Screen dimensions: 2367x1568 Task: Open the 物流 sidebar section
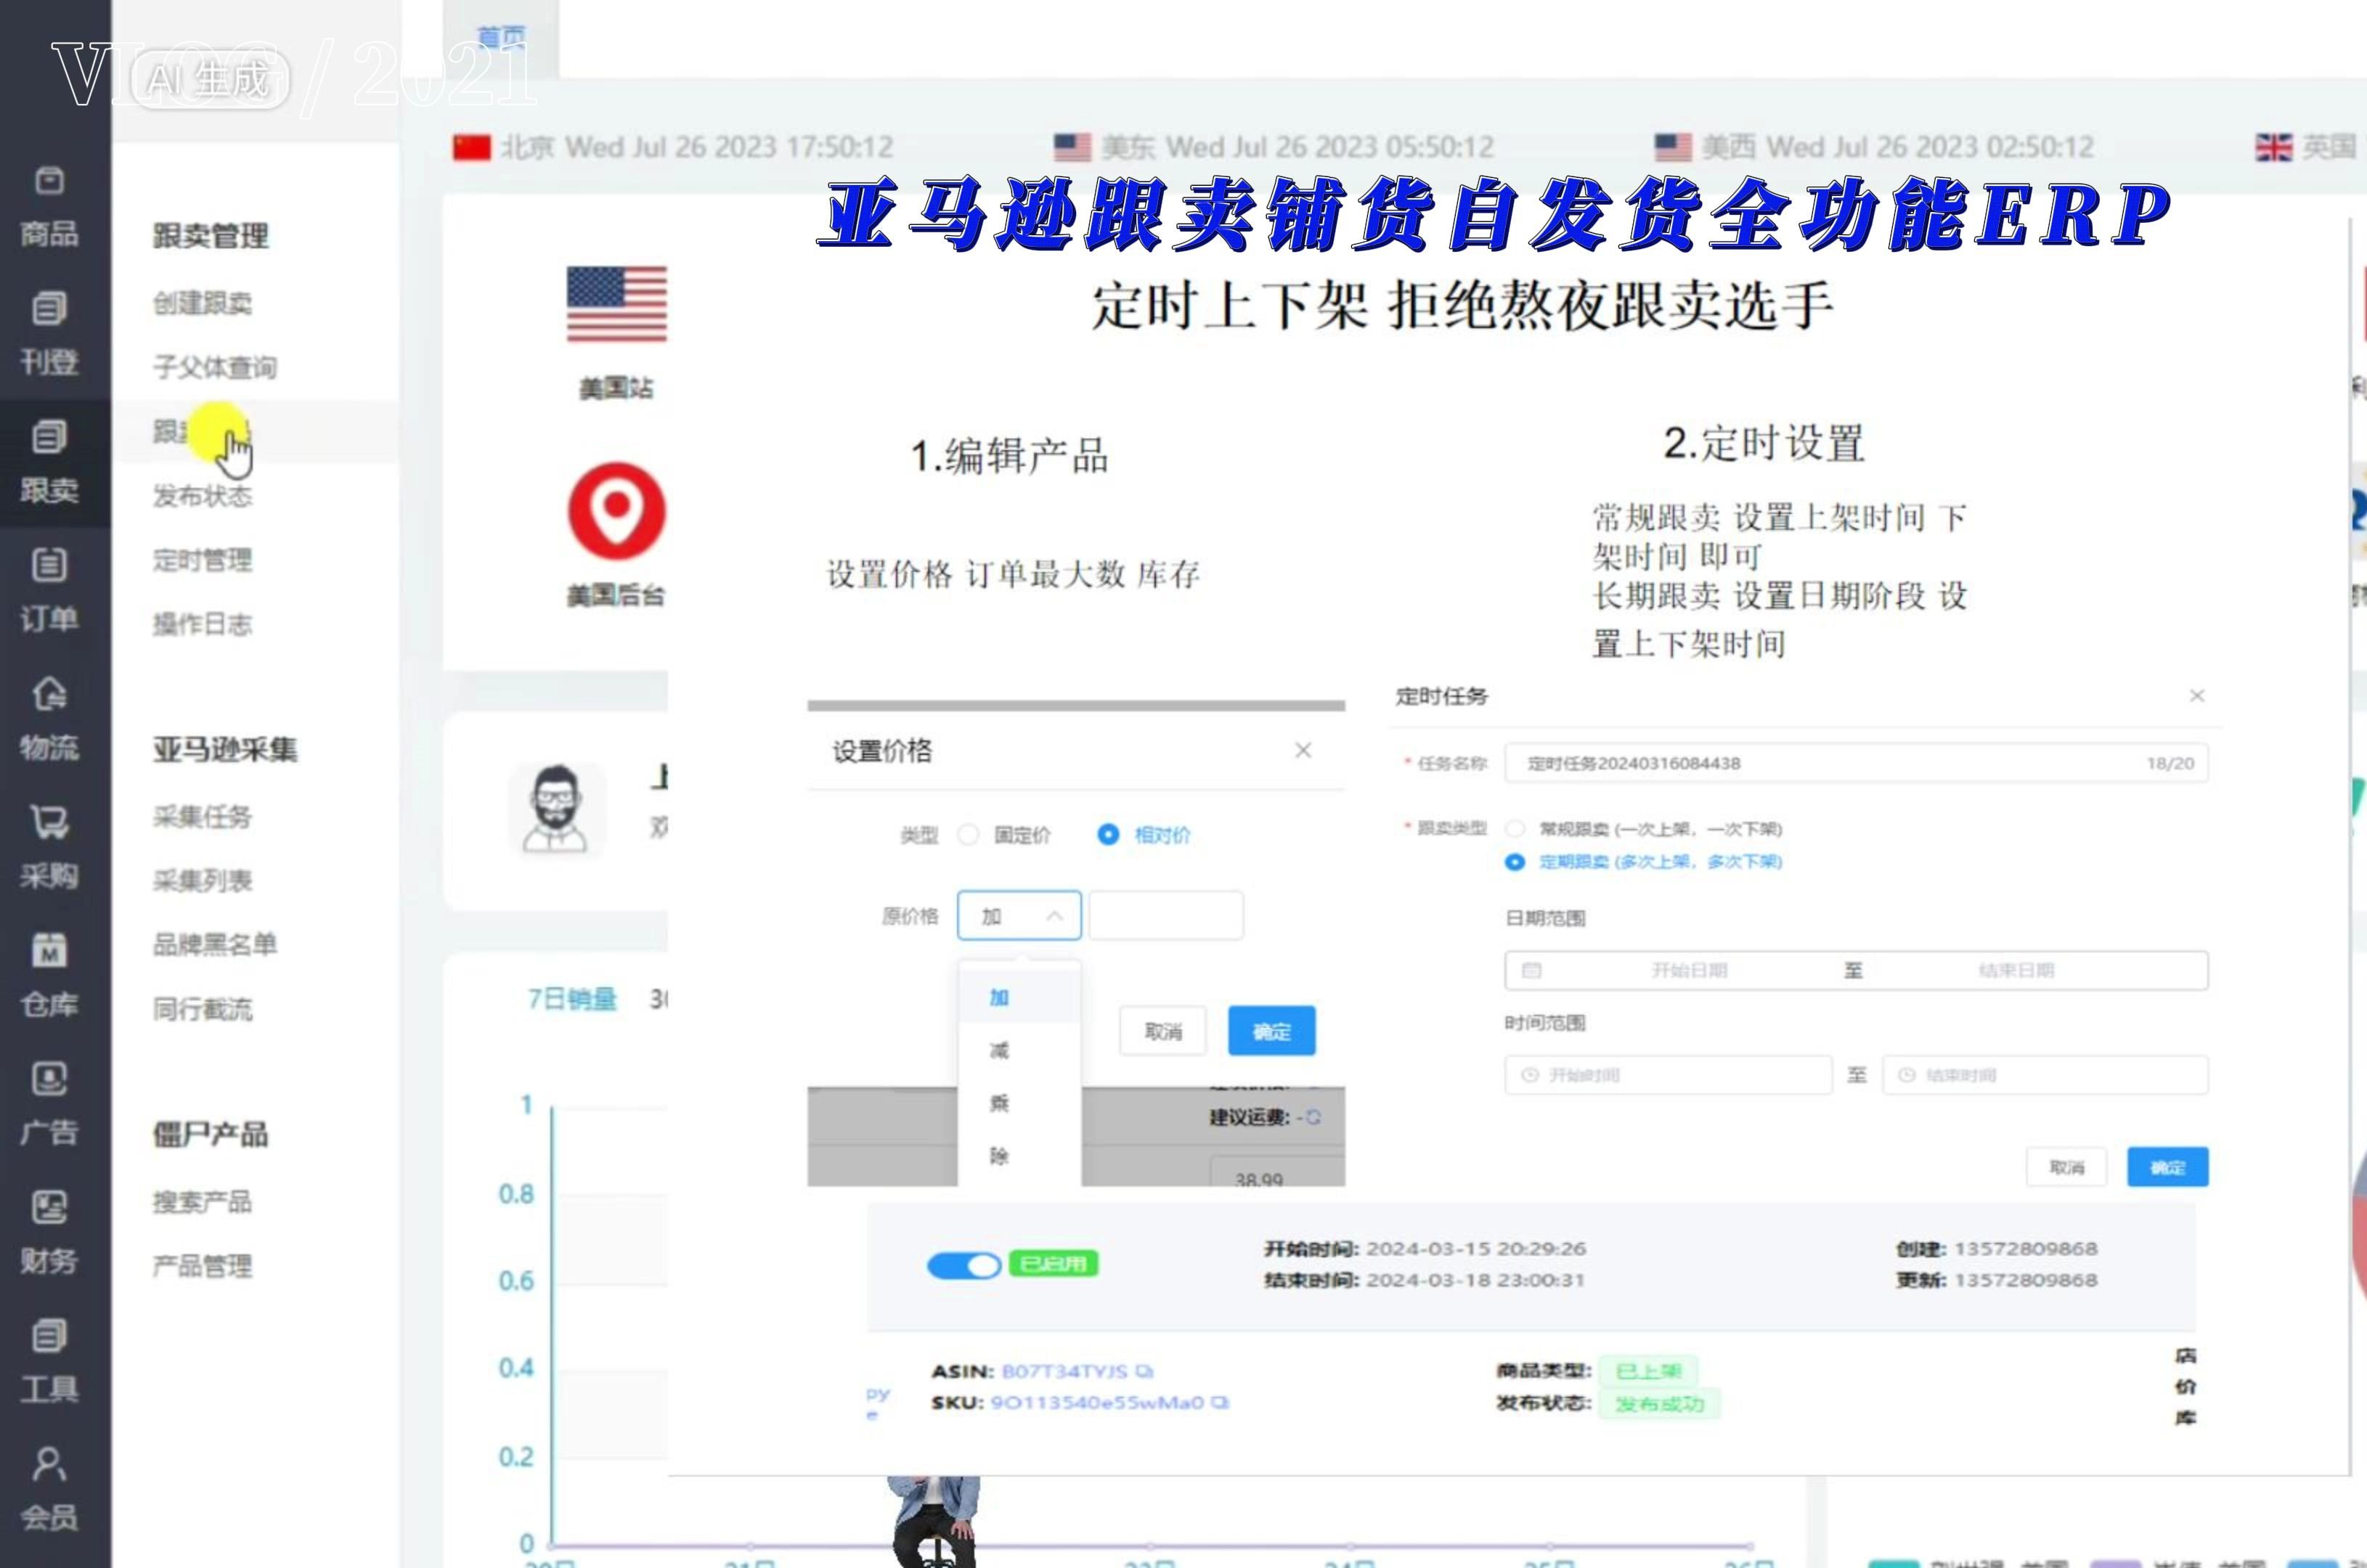(49, 720)
